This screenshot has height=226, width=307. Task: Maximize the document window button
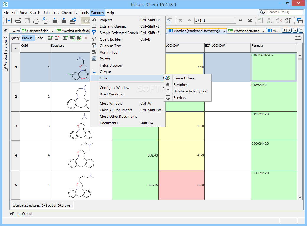tap(301, 30)
